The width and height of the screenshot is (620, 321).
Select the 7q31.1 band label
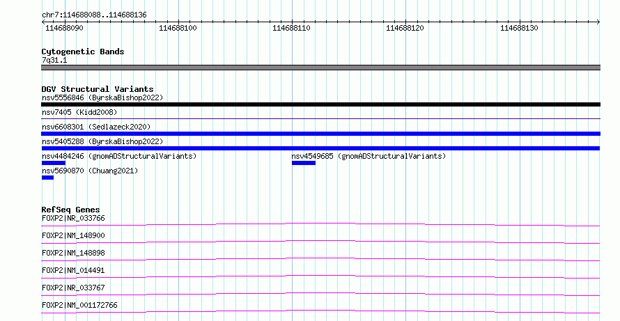tap(54, 60)
